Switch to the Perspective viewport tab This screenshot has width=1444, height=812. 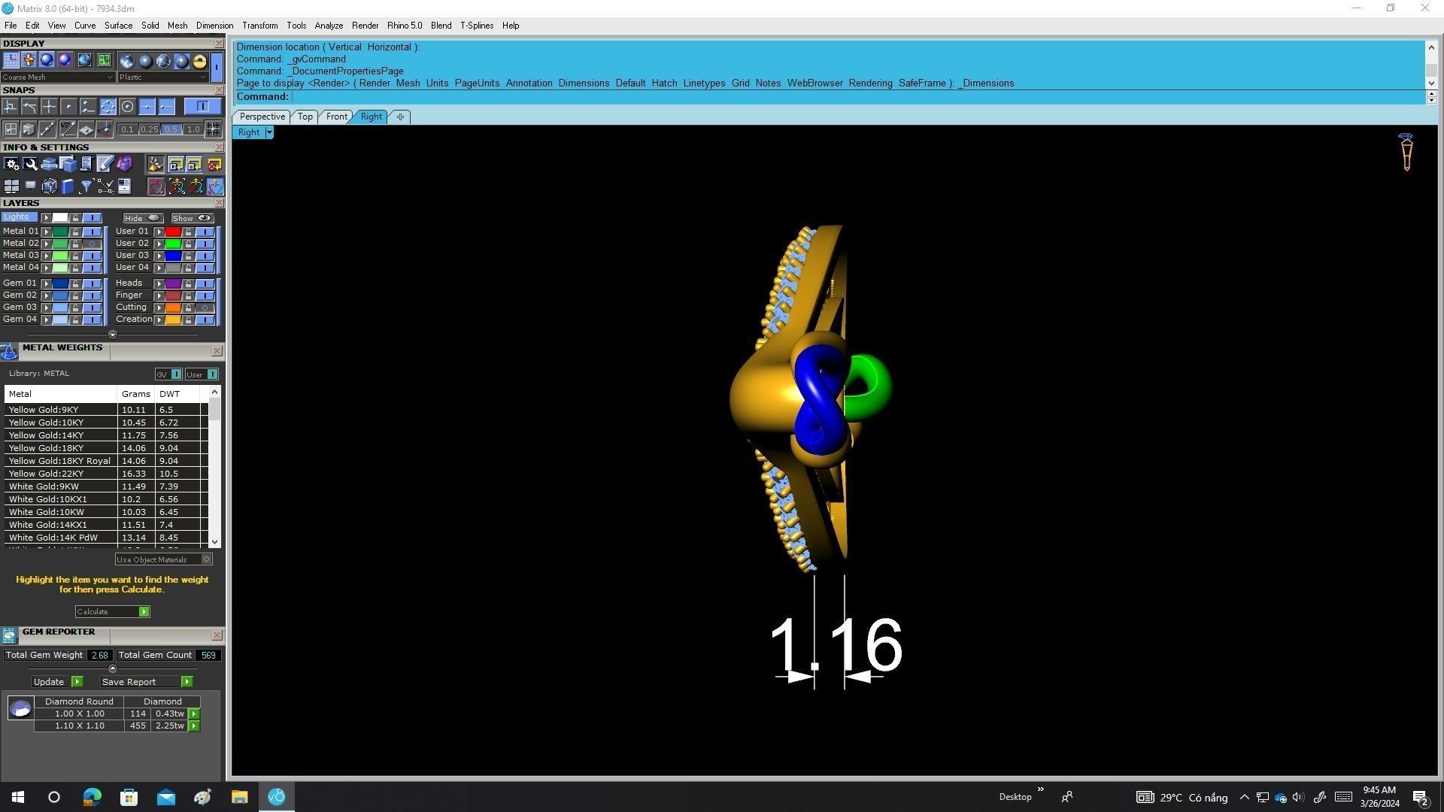pos(262,117)
